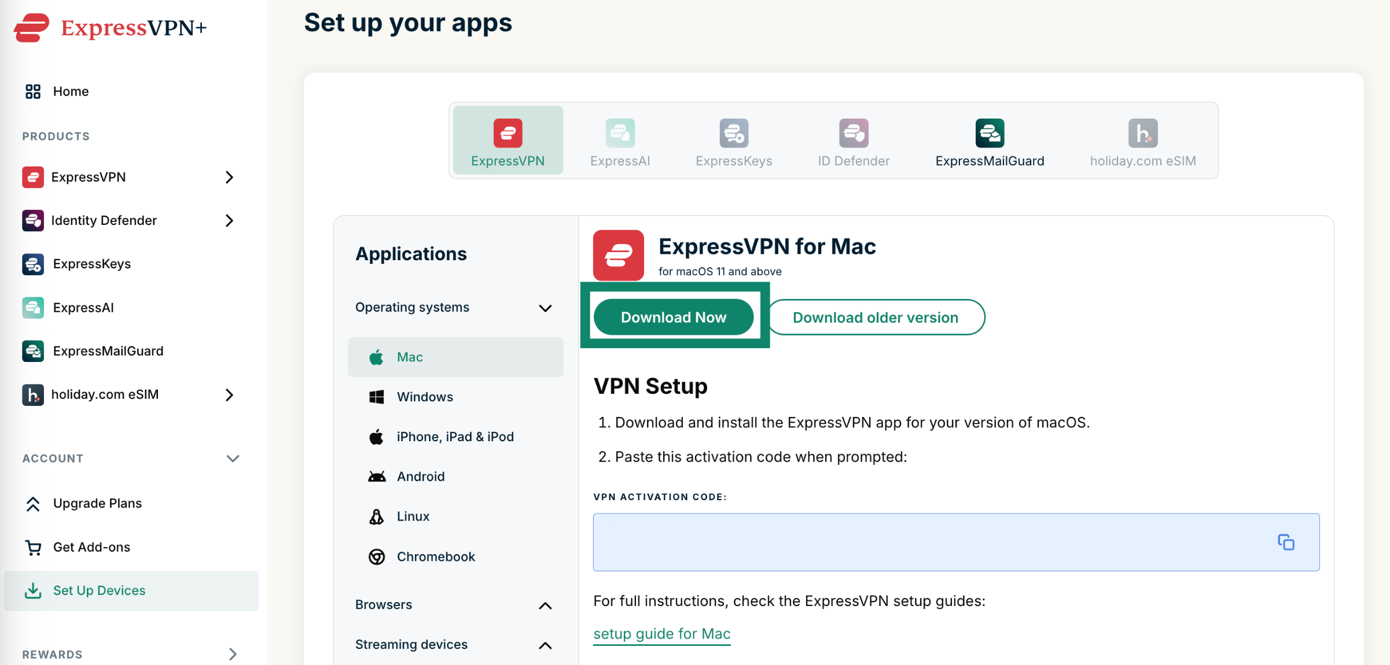
Task: Collapse the Account section chevron
Action: [x=233, y=459]
